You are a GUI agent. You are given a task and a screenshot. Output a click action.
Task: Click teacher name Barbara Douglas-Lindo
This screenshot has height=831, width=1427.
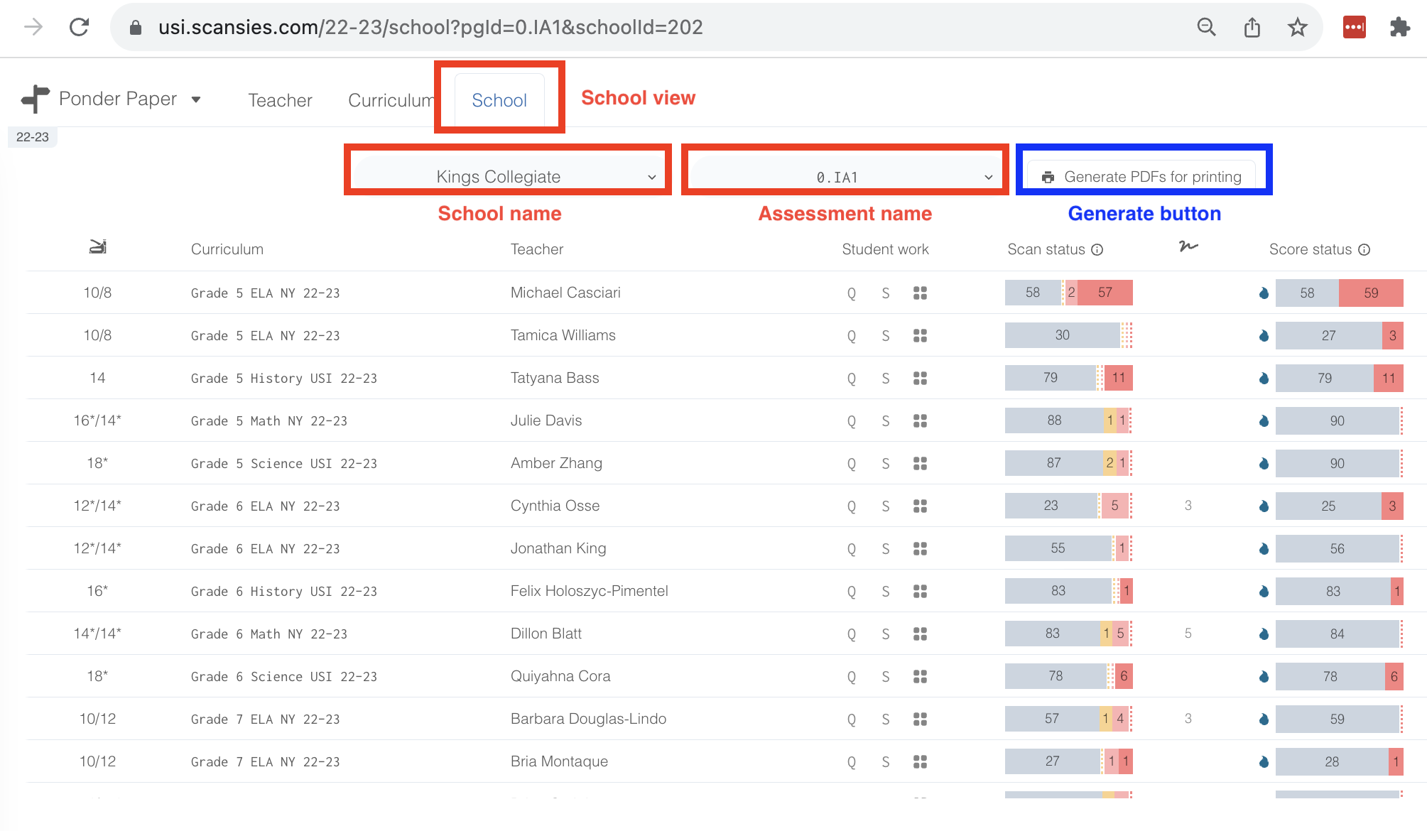tap(588, 719)
